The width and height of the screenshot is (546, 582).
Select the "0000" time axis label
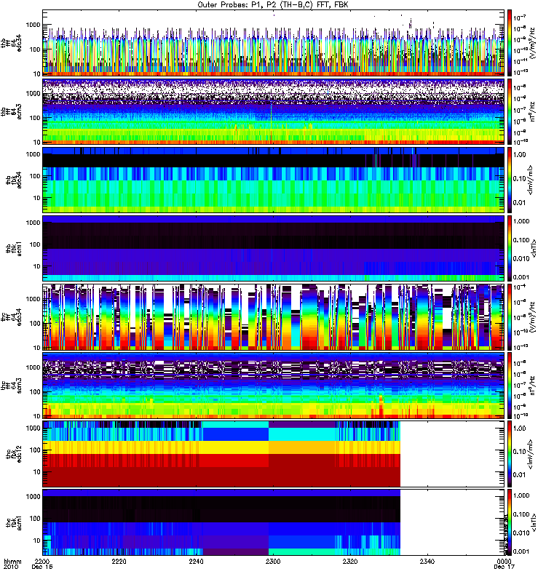coord(504,561)
